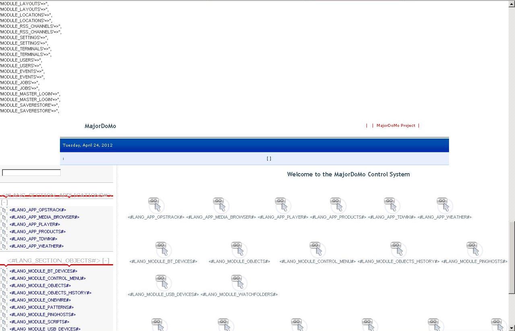Collapse the LANG_SECTION_OBJECTS sidebar section

coord(106,261)
